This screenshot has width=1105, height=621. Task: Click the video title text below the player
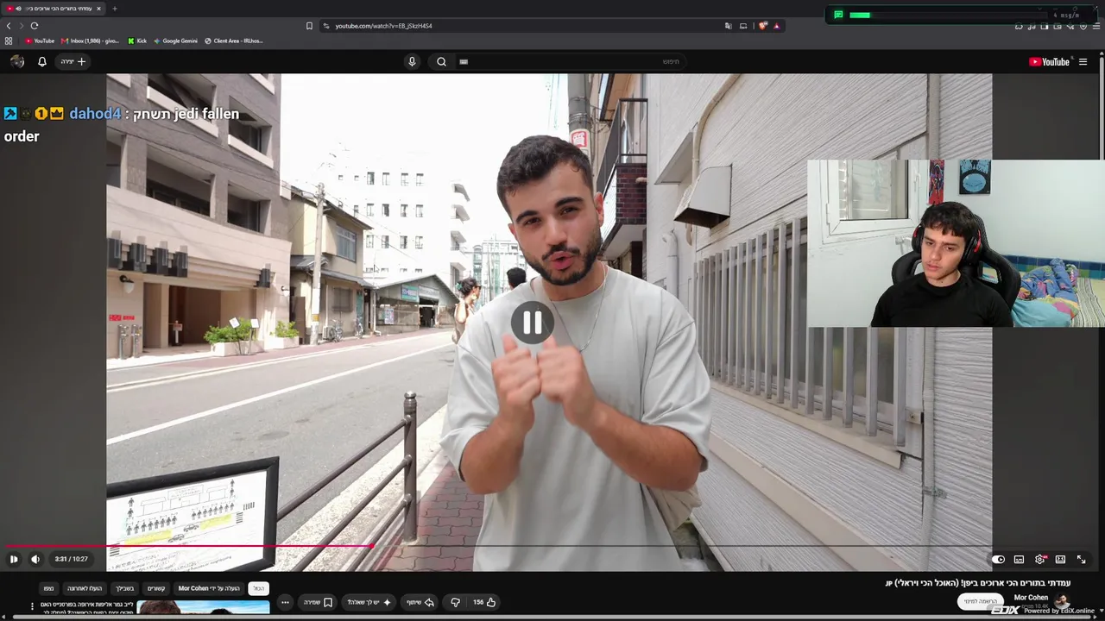tap(977, 583)
